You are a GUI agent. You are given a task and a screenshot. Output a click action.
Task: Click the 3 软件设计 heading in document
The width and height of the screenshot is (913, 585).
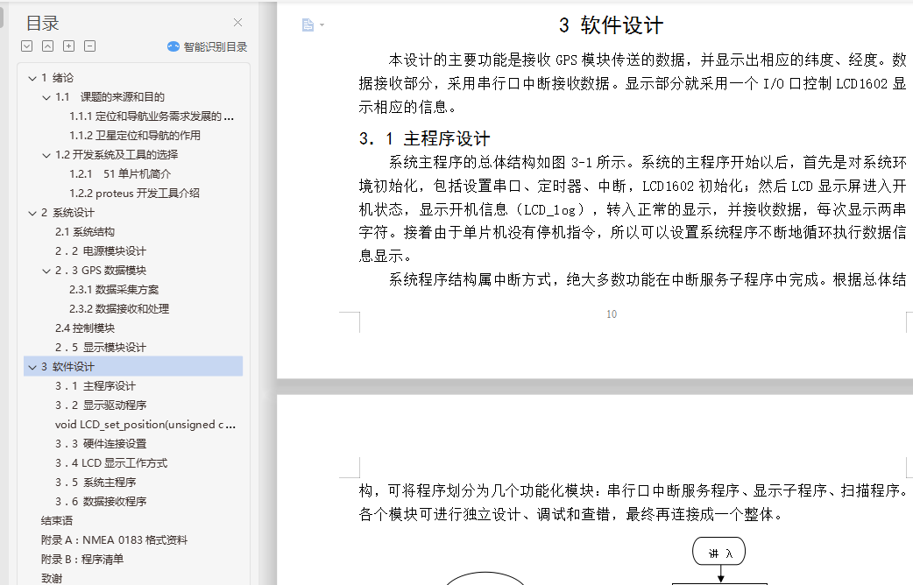tap(611, 25)
